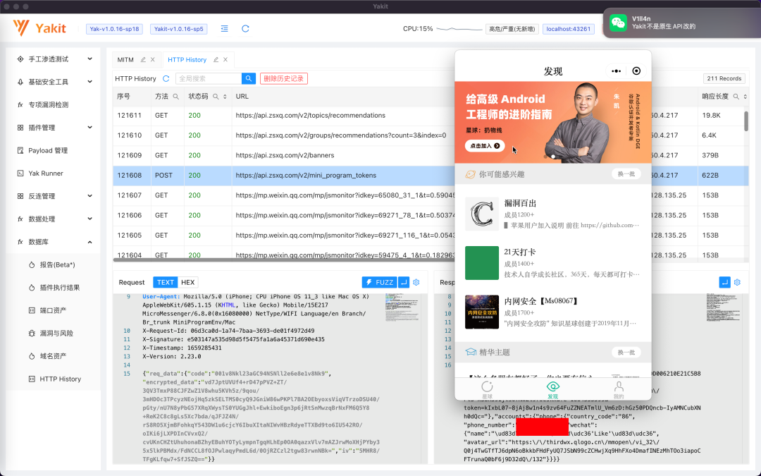The height and width of the screenshot is (476, 761).
Task: Click Yakit-v1.0.16-sp5 version tag
Action: click(x=178, y=29)
